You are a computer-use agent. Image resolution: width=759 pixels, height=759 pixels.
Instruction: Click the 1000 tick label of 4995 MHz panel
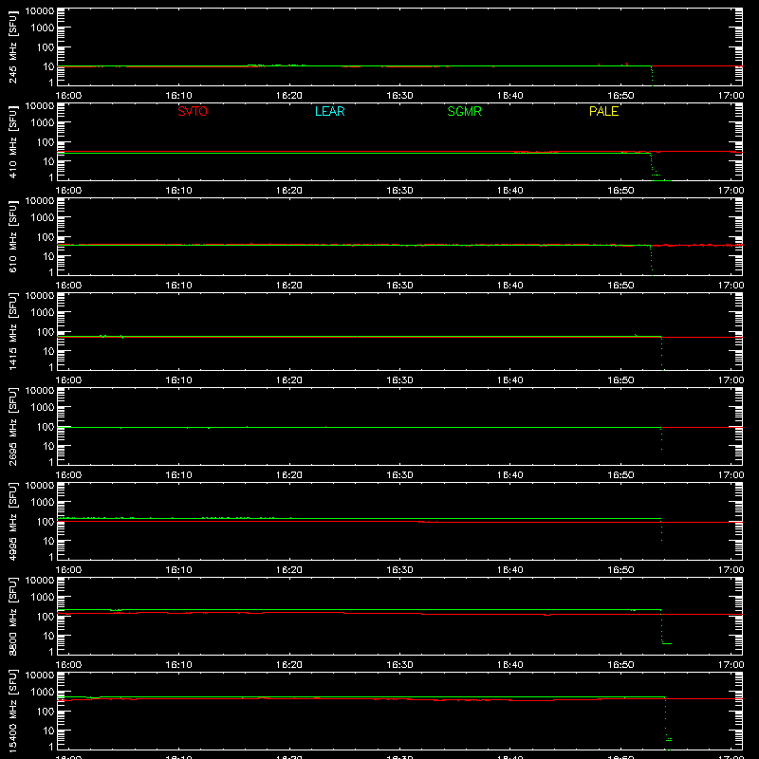[43, 502]
